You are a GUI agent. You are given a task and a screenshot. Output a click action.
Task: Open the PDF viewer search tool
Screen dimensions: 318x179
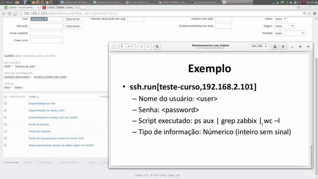[x=157, y=46]
